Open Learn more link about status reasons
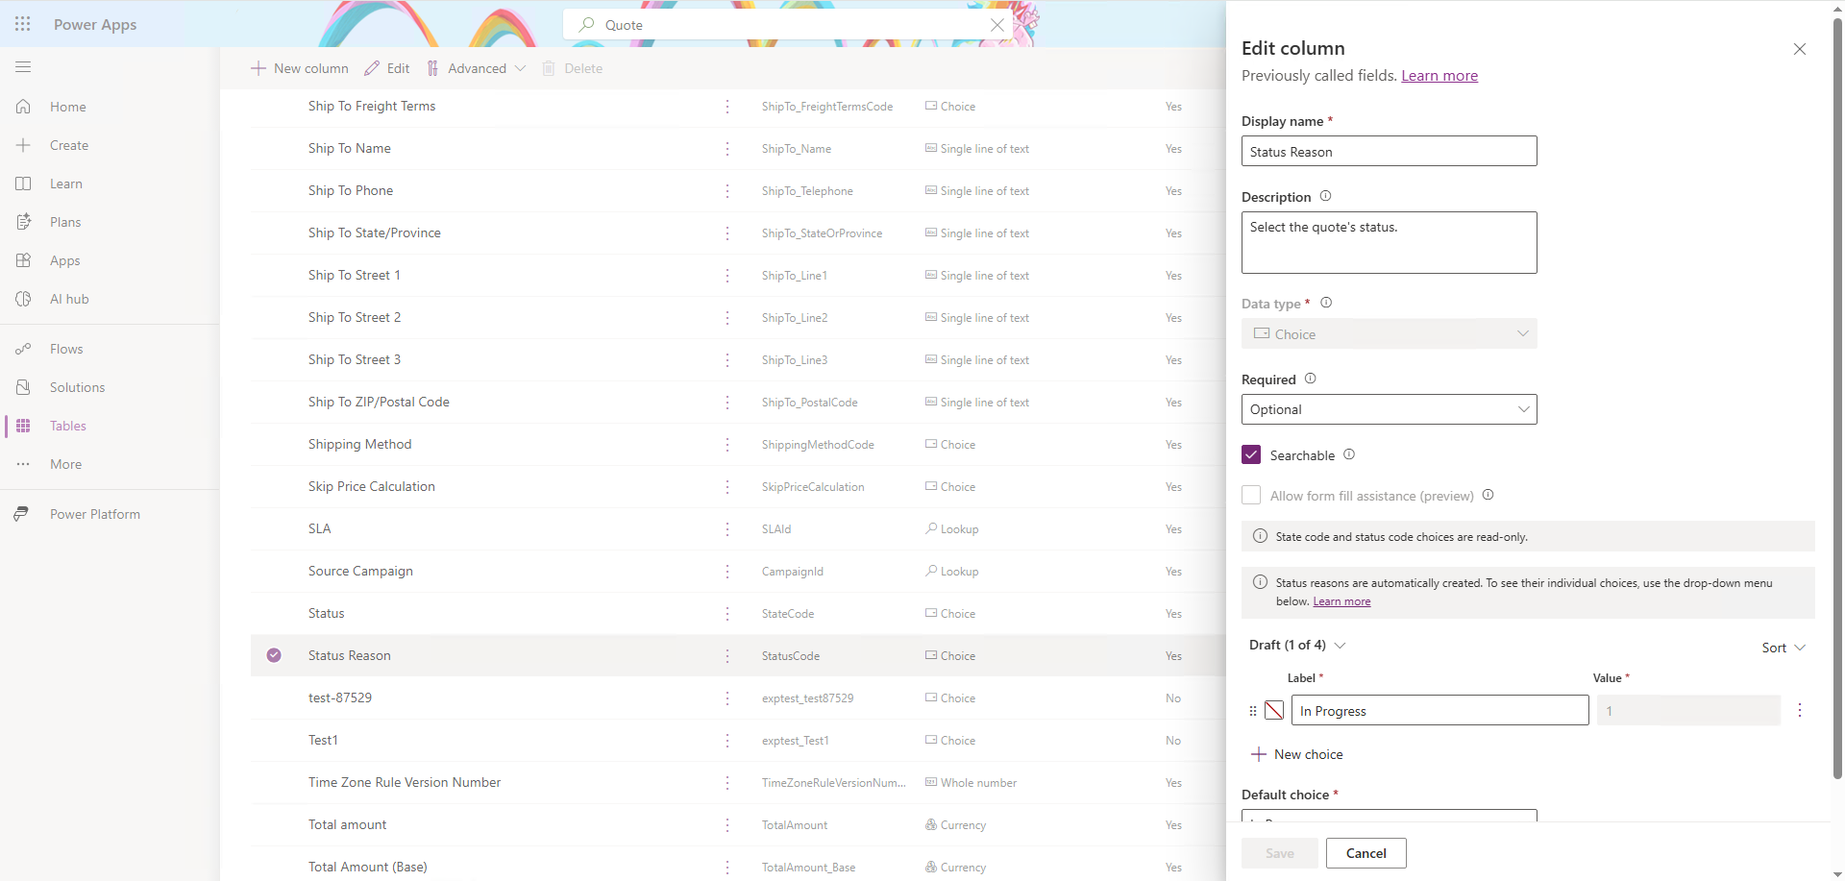The height and width of the screenshot is (881, 1845). click(x=1341, y=601)
